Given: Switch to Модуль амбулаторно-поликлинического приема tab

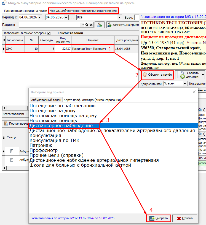Looking at the screenshot, I should tap(84, 11).
